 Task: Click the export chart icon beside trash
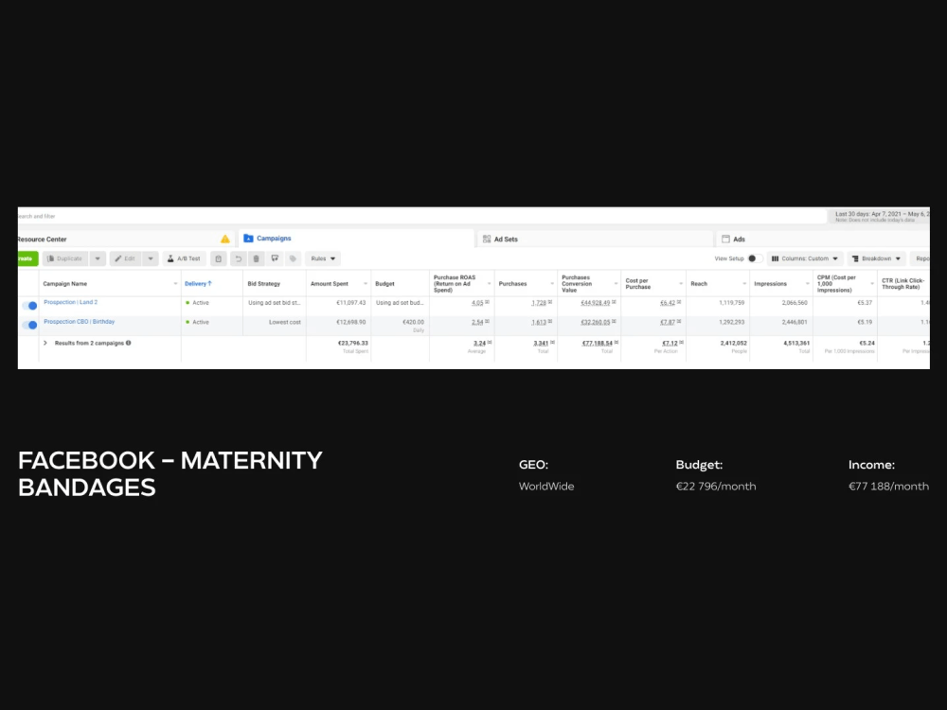click(275, 258)
